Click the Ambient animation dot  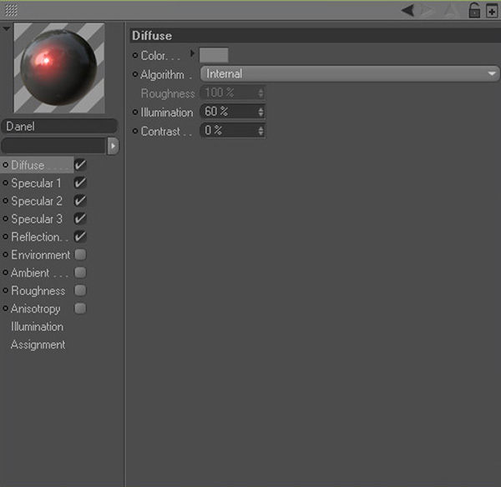6,273
